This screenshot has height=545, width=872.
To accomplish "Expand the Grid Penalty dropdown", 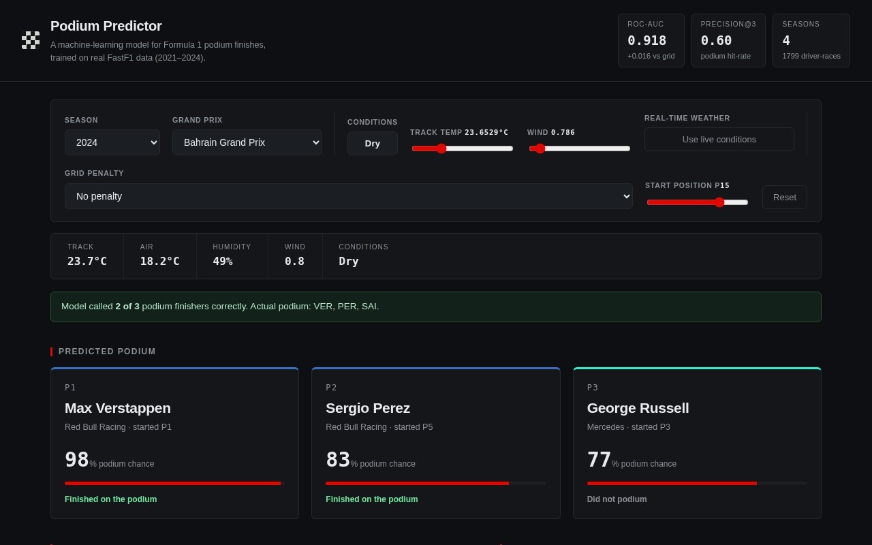I will 349,196.
